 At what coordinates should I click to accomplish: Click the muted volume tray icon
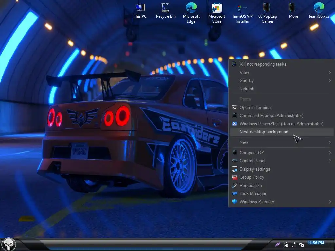click(x=301, y=244)
